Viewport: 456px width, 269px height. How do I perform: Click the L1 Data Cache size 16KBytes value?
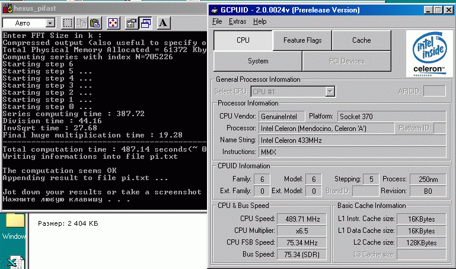[x=422, y=231]
